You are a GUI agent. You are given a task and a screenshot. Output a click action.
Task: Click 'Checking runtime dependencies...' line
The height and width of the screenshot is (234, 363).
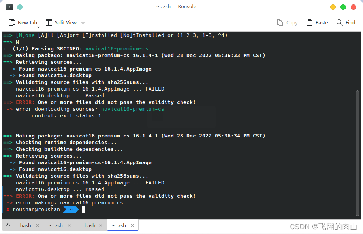66,143
